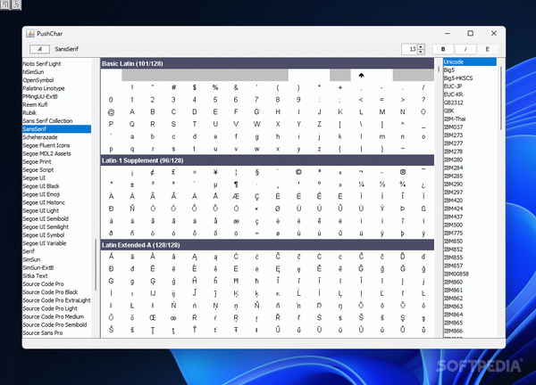Pick the ÷ division sign character
This screenshot has width=536, height=385.
[x=256, y=233]
